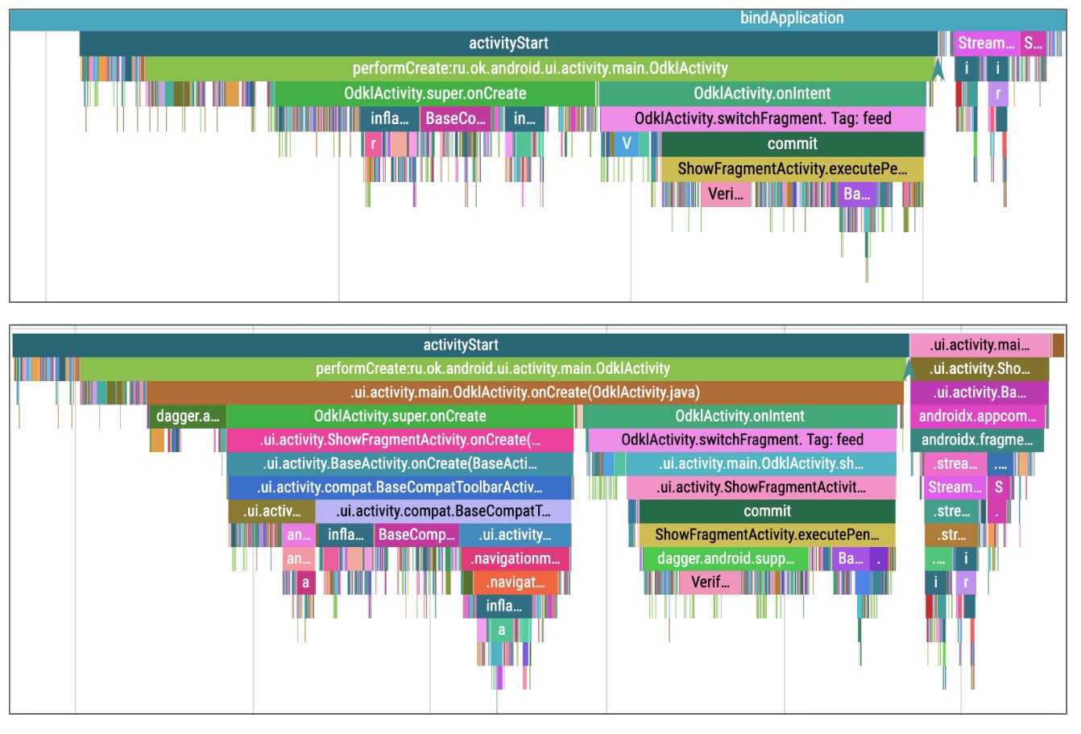Select the .str... slice

[x=951, y=535]
